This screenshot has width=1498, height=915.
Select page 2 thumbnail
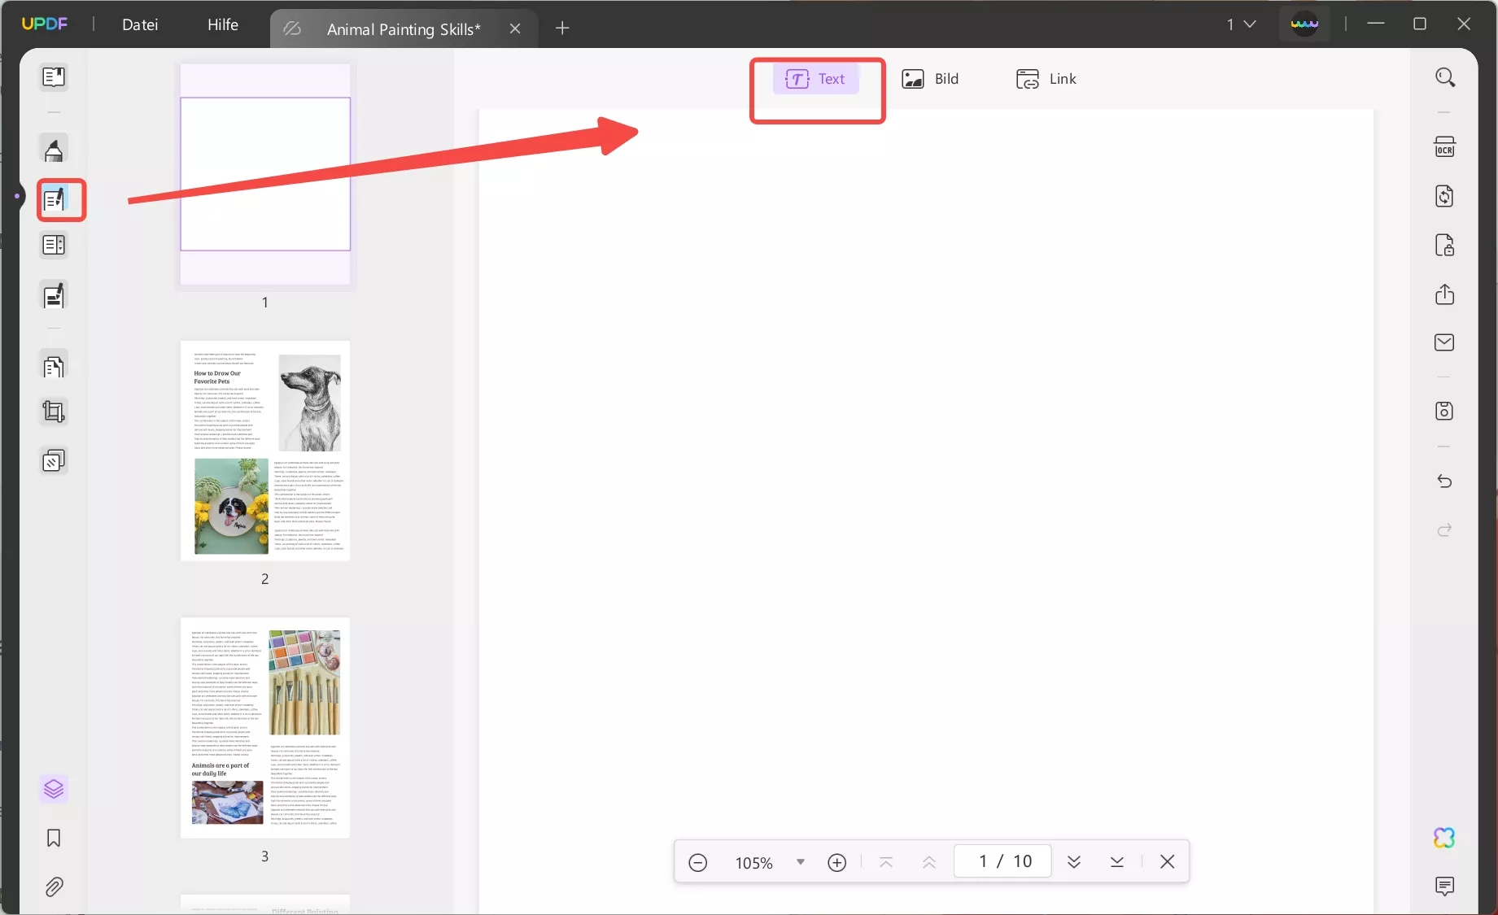click(x=265, y=451)
